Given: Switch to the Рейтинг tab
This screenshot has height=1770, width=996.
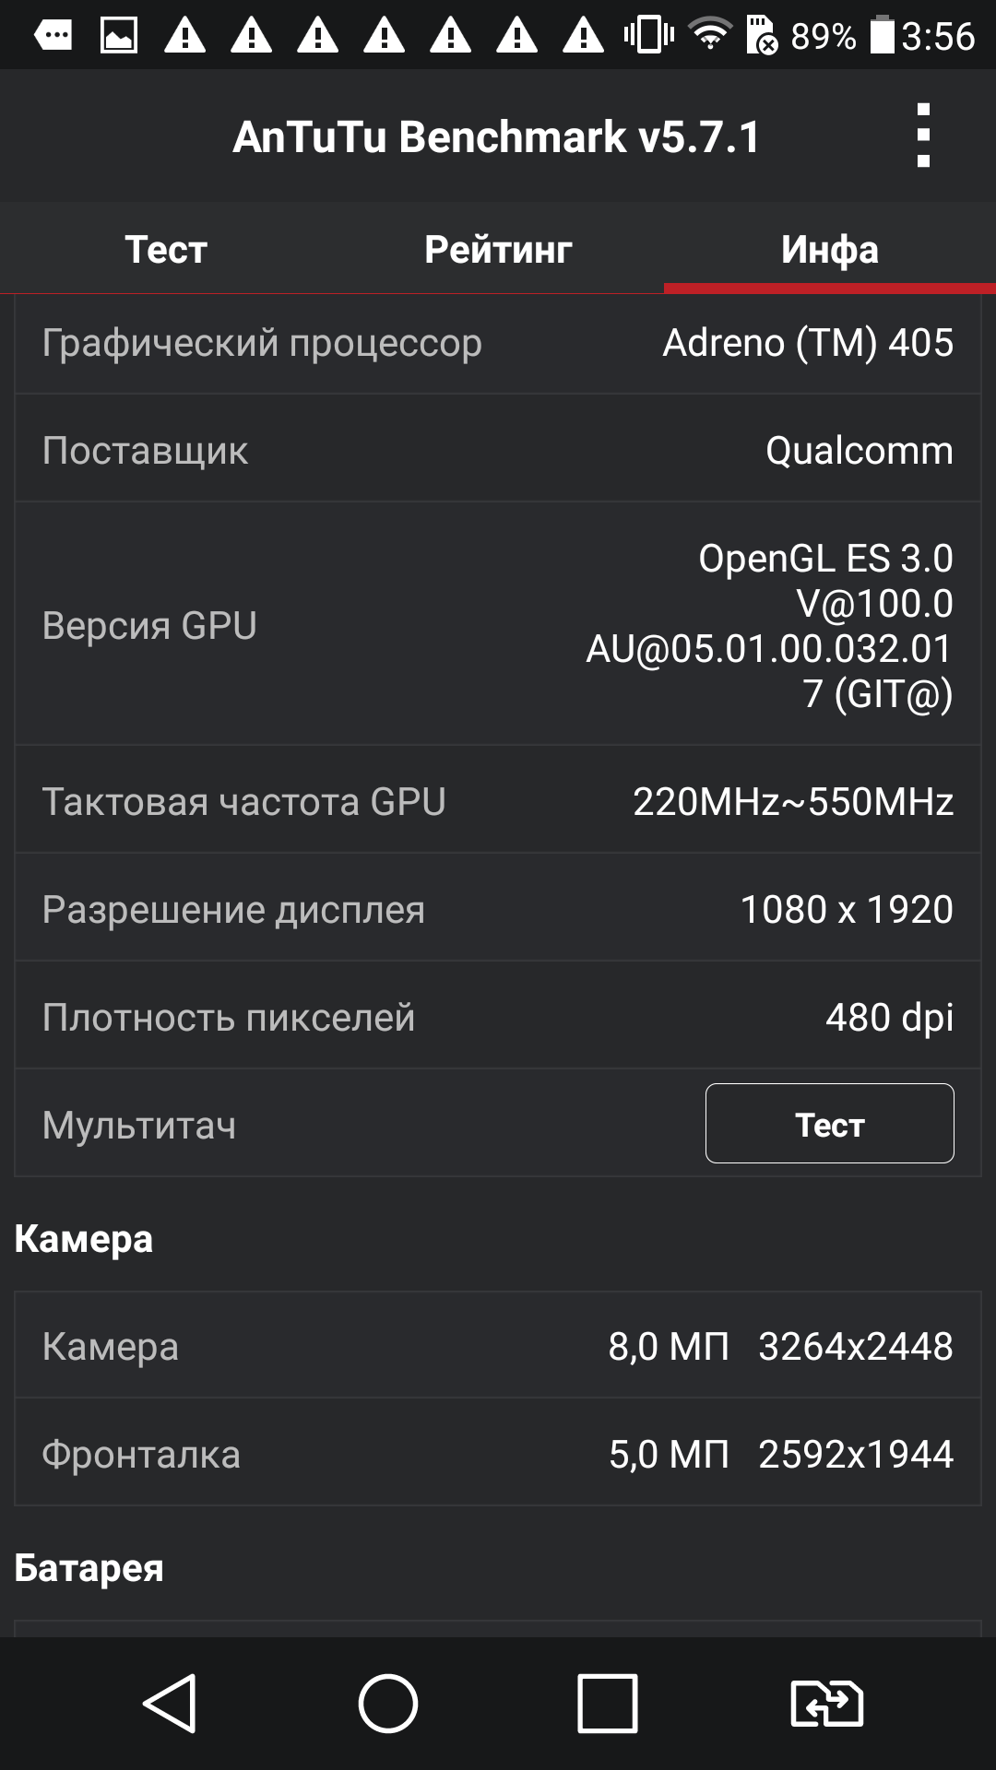Looking at the screenshot, I should [x=498, y=249].
